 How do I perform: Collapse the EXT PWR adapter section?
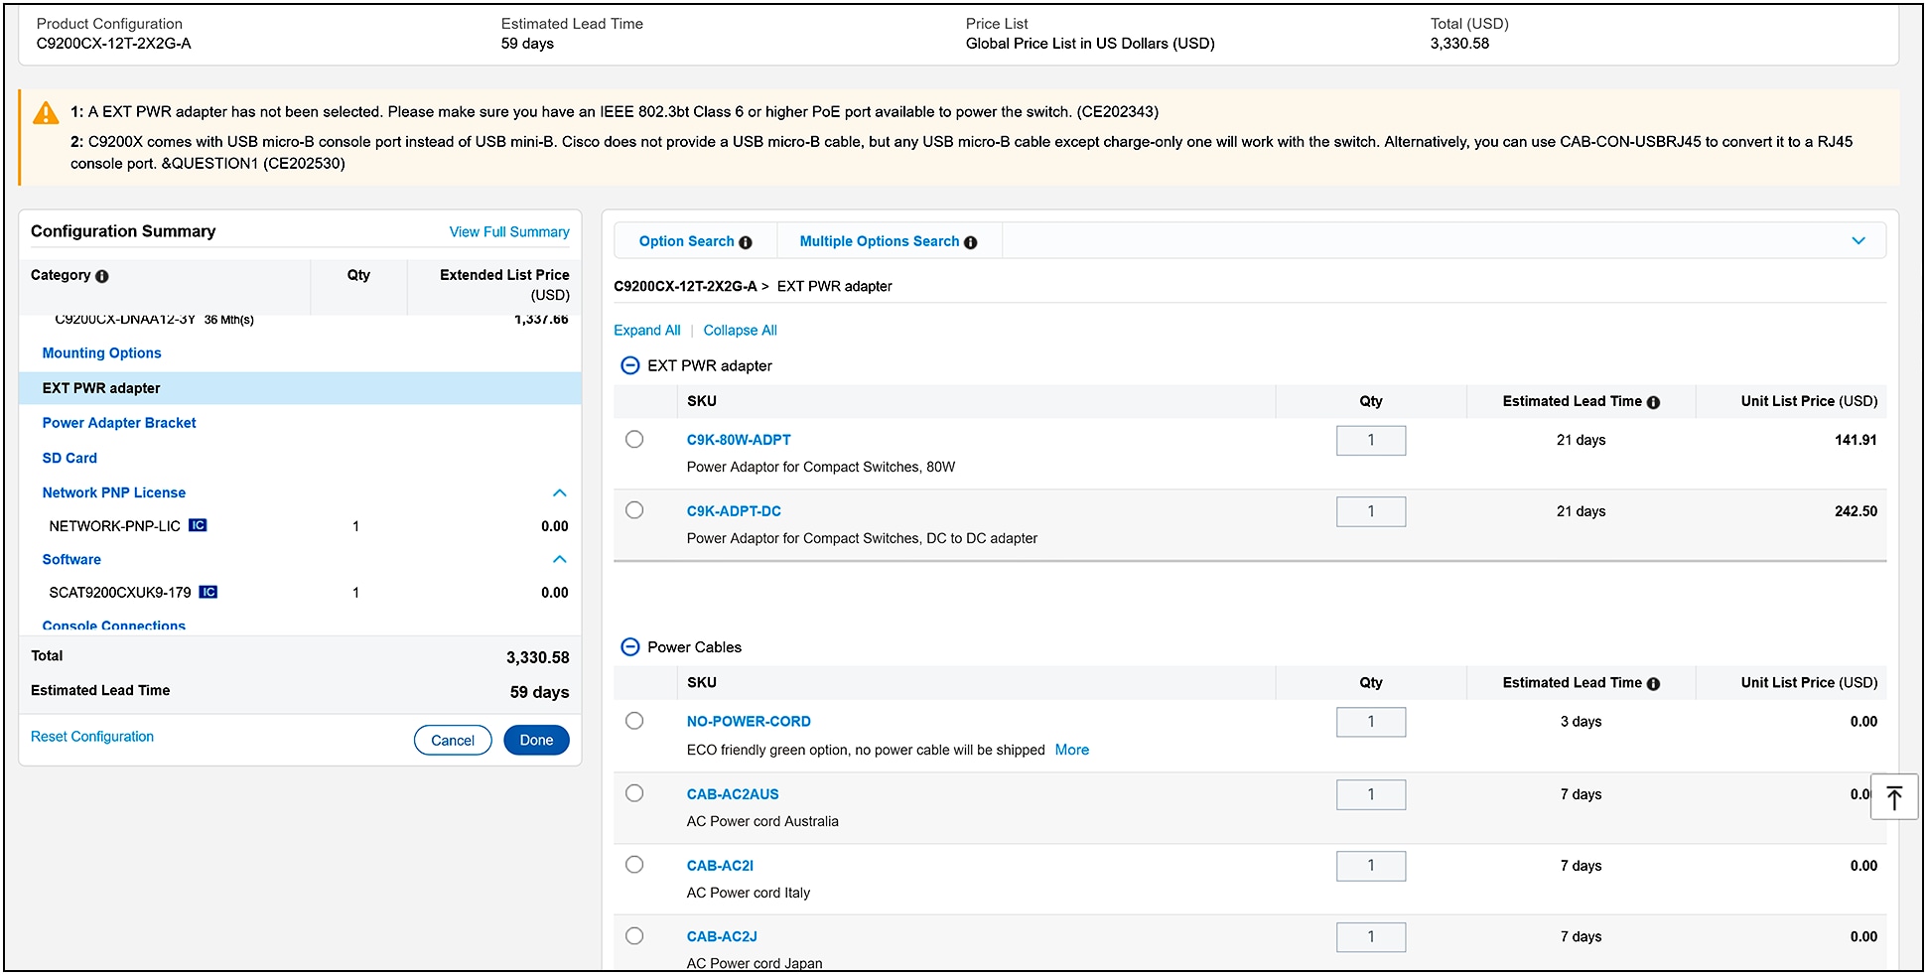629,365
